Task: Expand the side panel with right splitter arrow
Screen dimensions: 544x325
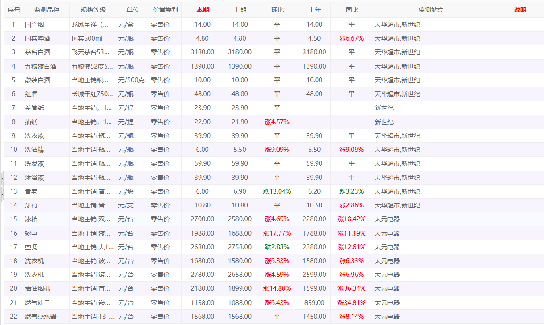Action: click(x=2, y=194)
